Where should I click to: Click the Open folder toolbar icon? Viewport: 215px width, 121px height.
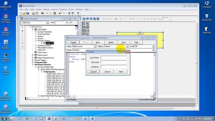coord(24,13)
